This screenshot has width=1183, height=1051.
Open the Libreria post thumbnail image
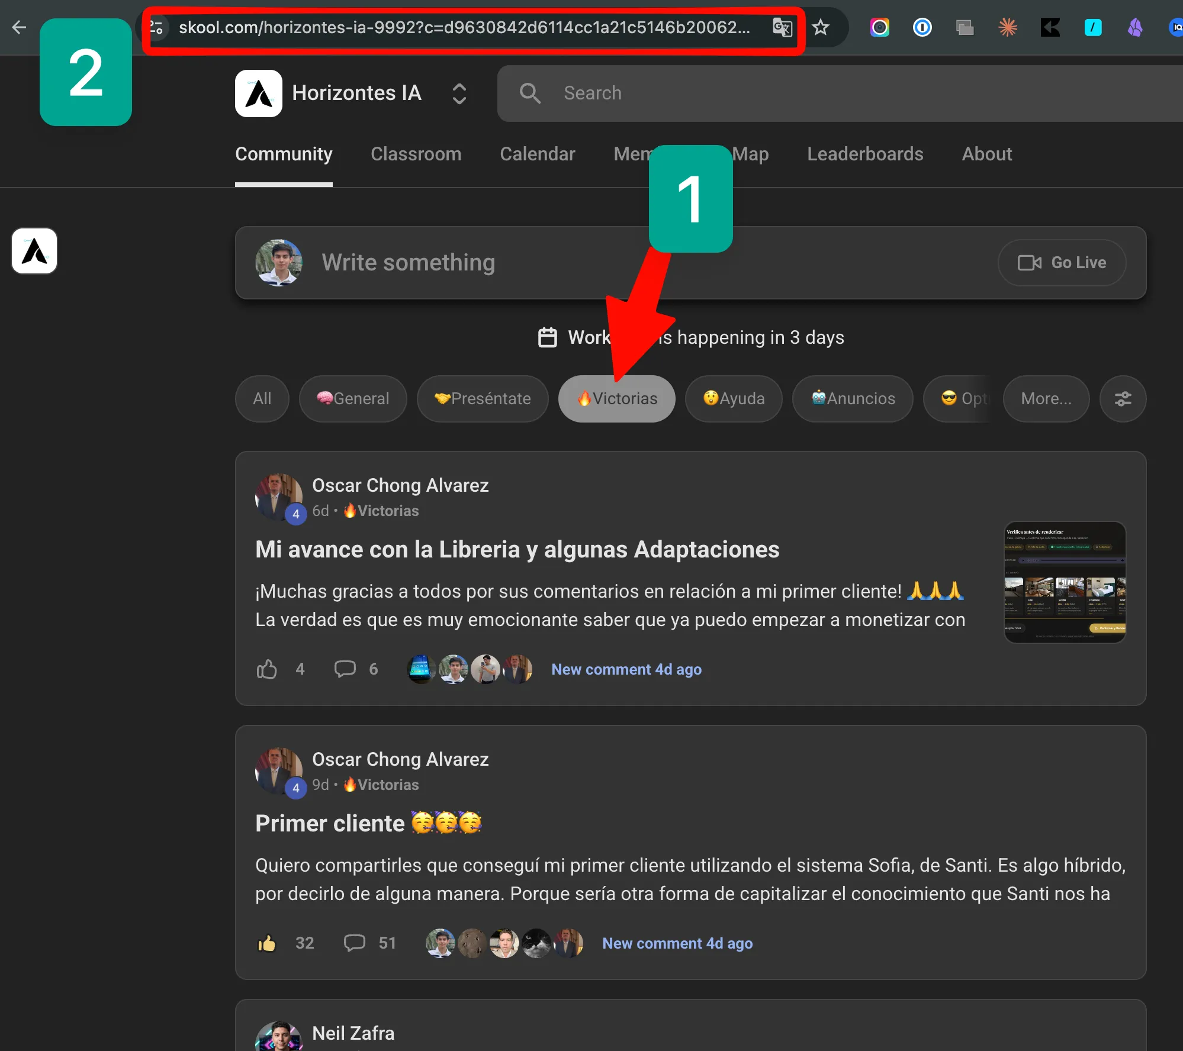click(1065, 582)
